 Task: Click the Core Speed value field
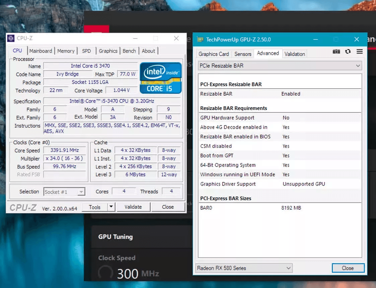tap(65, 151)
